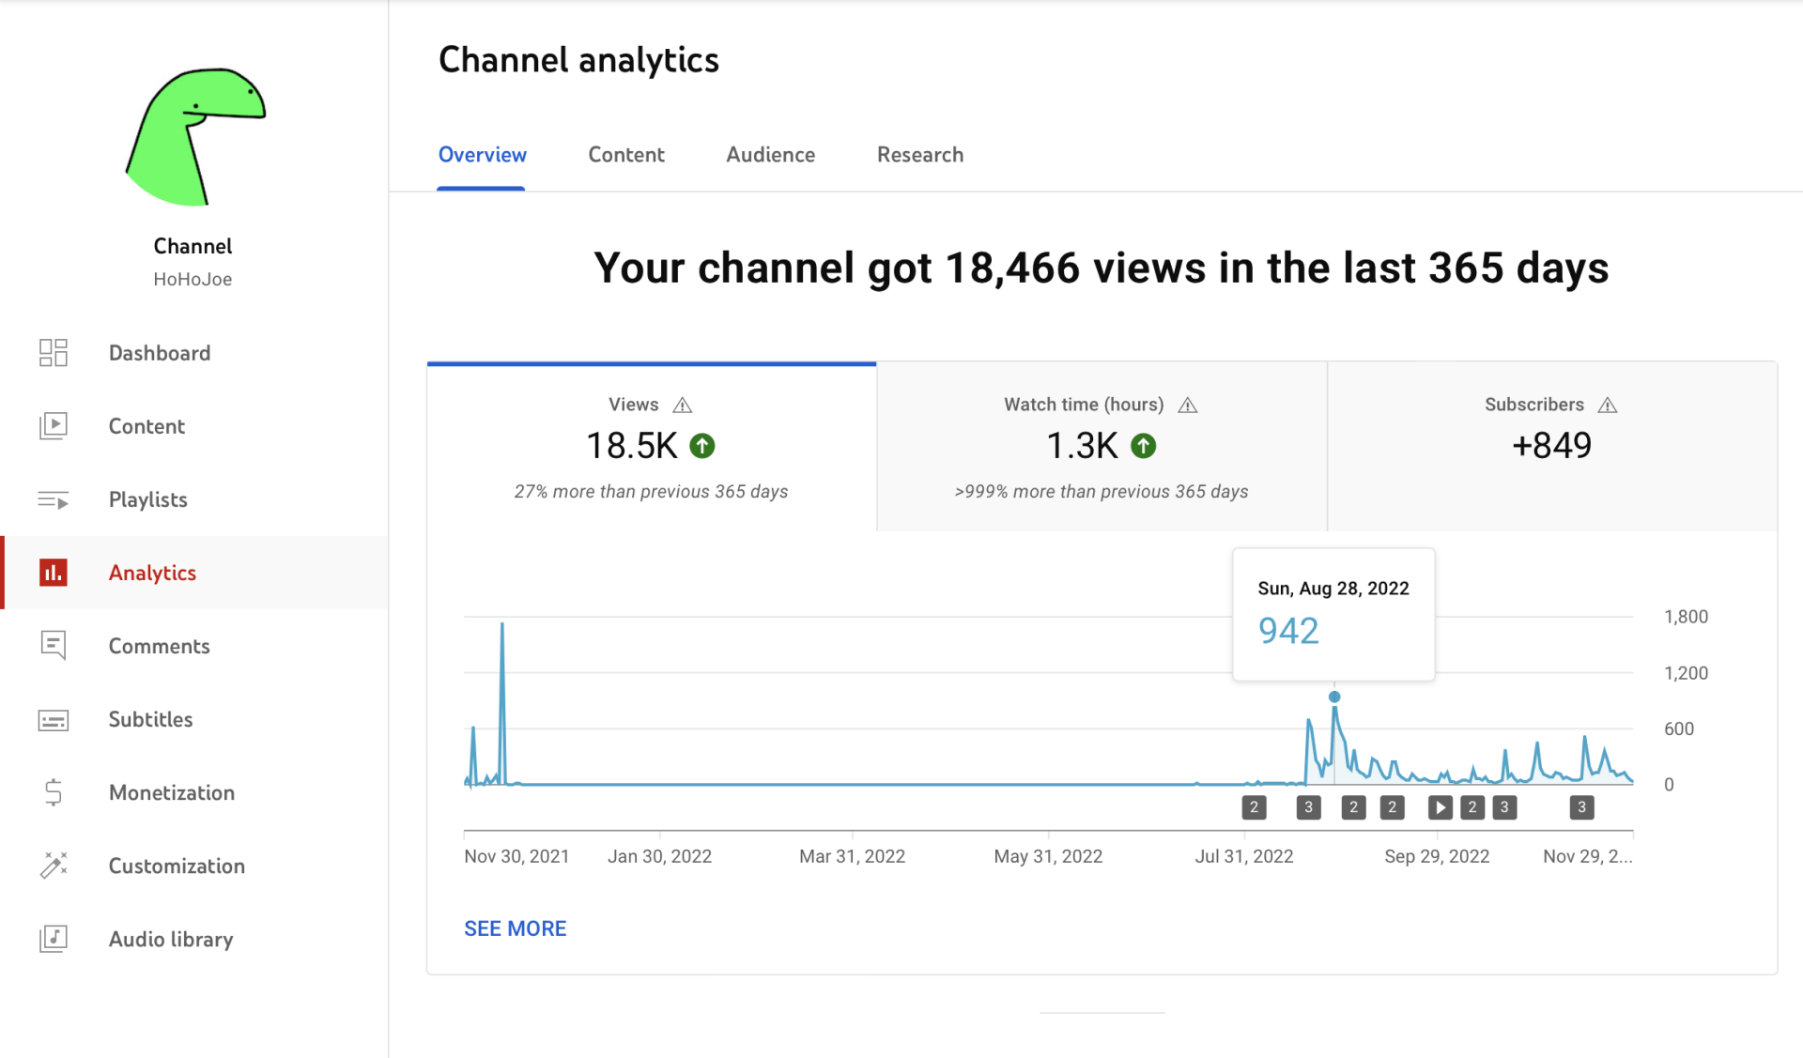Click warning triangle next to Subscribers
Image resolution: width=1803 pixels, height=1058 pixels.
pyautogui.click(x=1608, y=406)
